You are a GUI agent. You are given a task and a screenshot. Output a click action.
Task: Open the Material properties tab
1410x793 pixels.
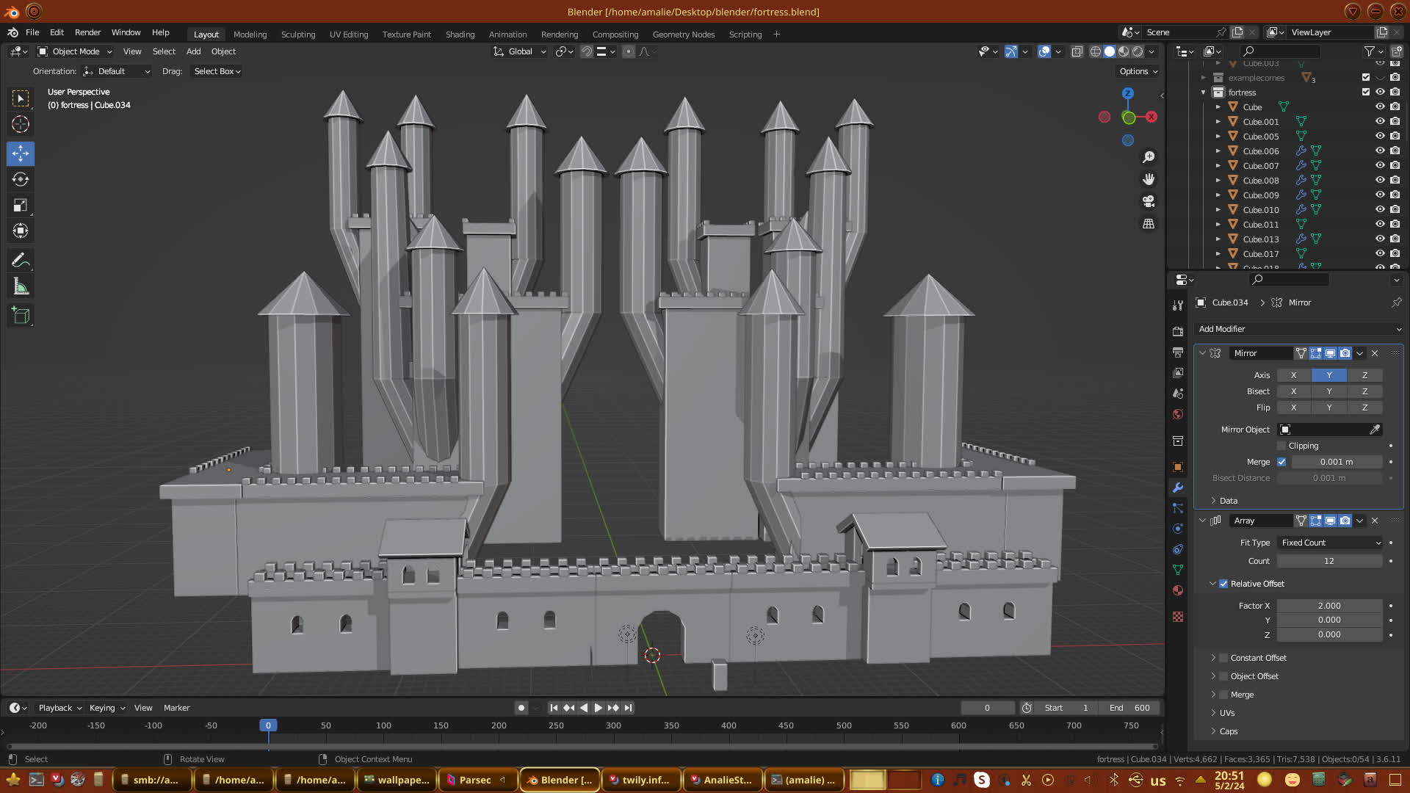tap(1178, 590)
